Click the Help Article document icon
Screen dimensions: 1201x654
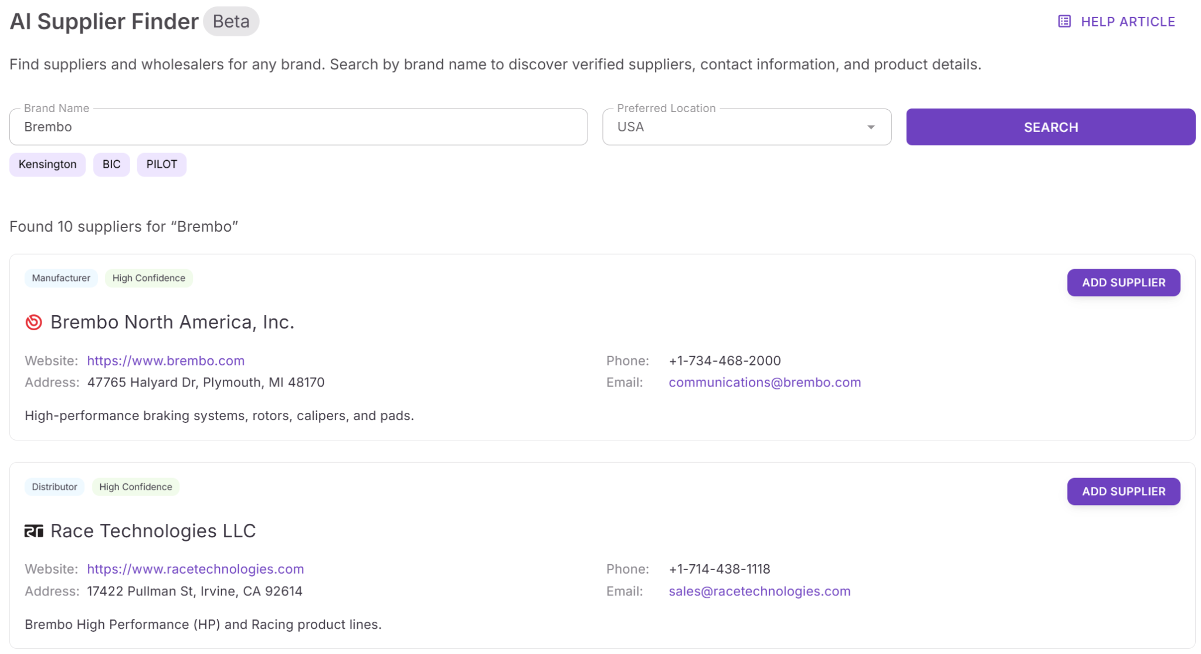pos(1064,21)
